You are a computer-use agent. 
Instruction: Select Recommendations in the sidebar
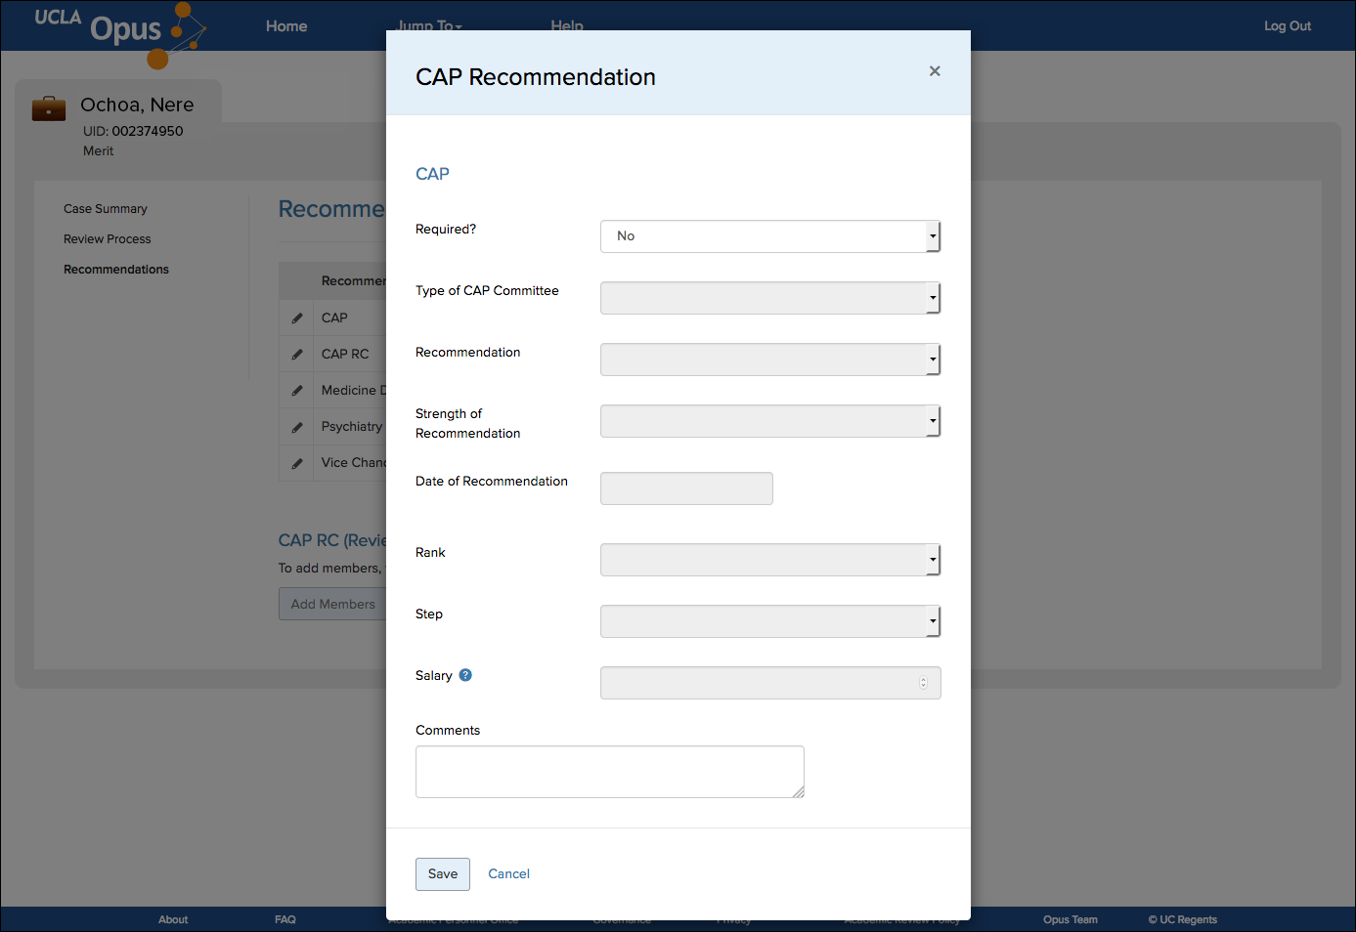click(x=116, y=270)
